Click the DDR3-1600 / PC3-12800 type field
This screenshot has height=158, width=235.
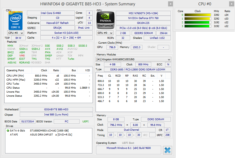click(138, 70)
